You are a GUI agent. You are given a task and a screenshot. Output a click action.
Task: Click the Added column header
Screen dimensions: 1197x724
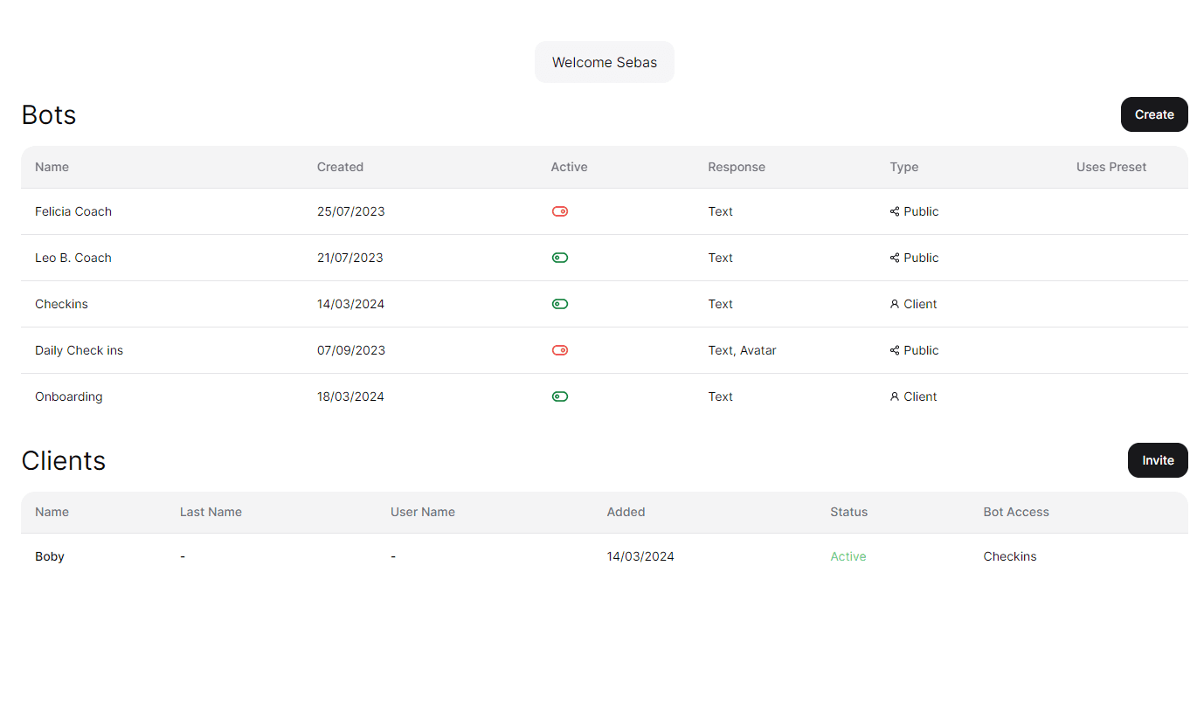[626, 512]
